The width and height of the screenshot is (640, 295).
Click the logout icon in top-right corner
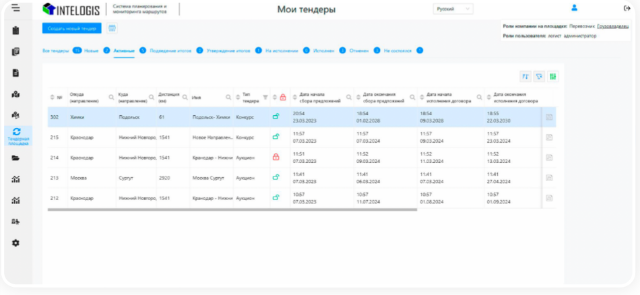click(627, 8)
